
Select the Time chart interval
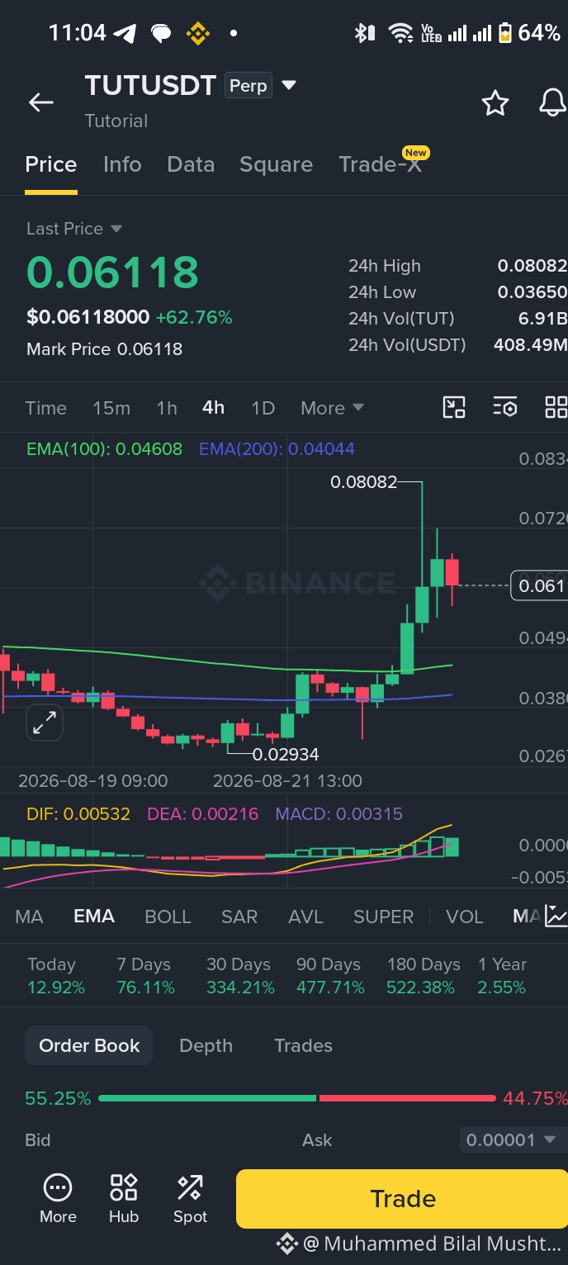(x=46, y=408)
